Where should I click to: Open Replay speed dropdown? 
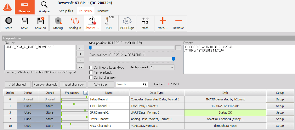pos(162,67)
